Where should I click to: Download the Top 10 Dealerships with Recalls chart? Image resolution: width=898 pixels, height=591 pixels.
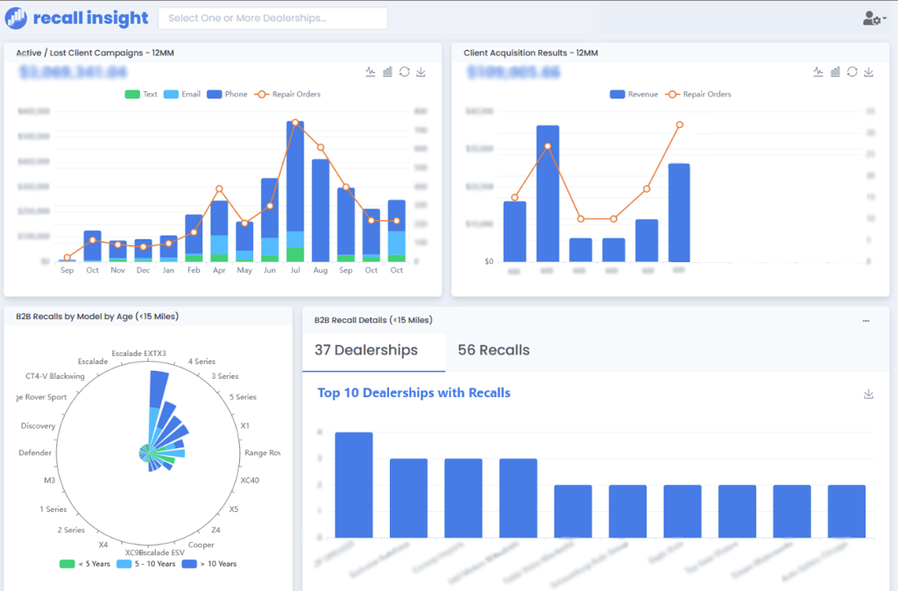(x=868, y=394)
